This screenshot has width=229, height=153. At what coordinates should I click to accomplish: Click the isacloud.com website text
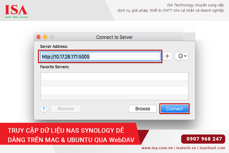click(x=212, y=148)
